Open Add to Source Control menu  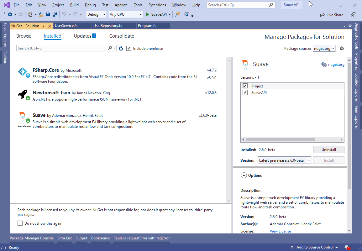[x=315, y=247]
